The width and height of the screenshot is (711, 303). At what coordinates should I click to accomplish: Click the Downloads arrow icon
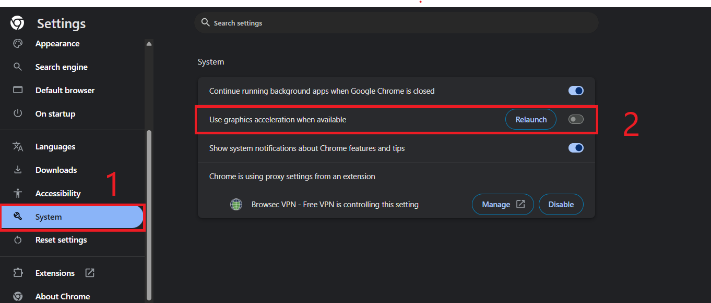[18, 170]
